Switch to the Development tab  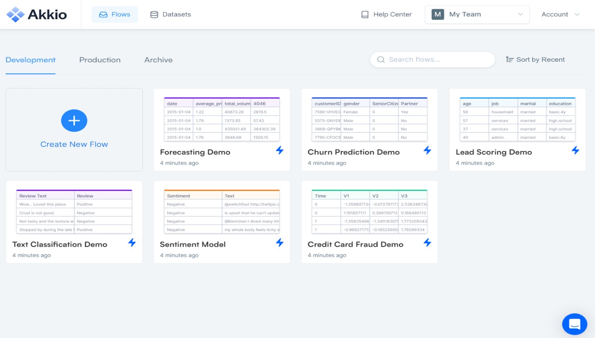31,60
